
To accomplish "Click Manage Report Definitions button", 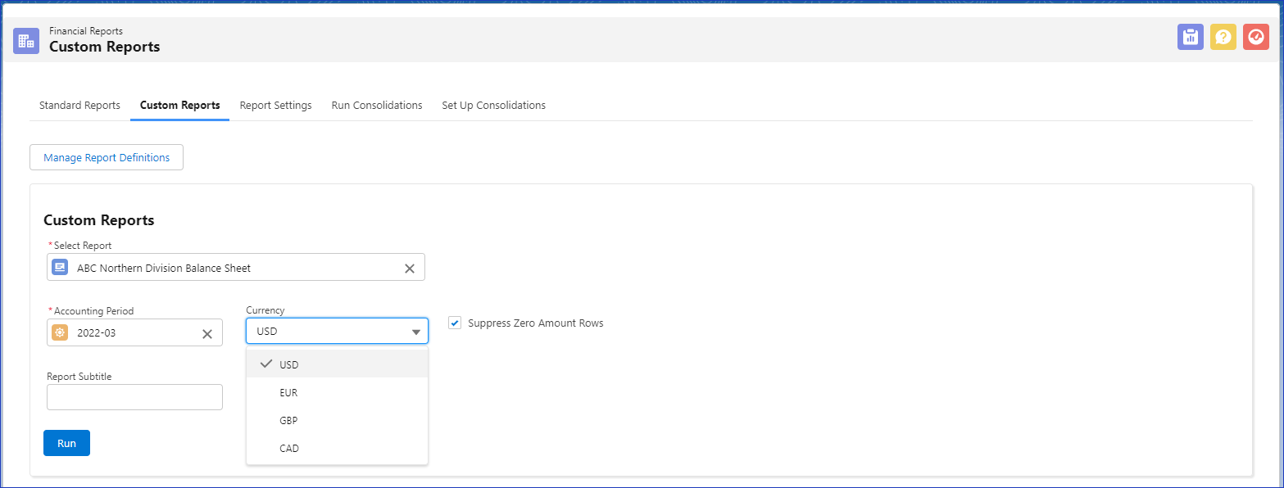I will tap(107, 158).
